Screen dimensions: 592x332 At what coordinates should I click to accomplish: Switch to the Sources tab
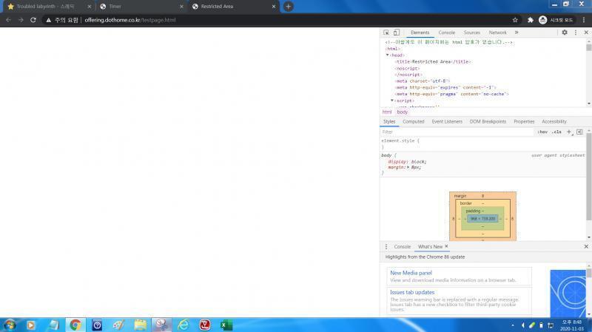[471, 33]
